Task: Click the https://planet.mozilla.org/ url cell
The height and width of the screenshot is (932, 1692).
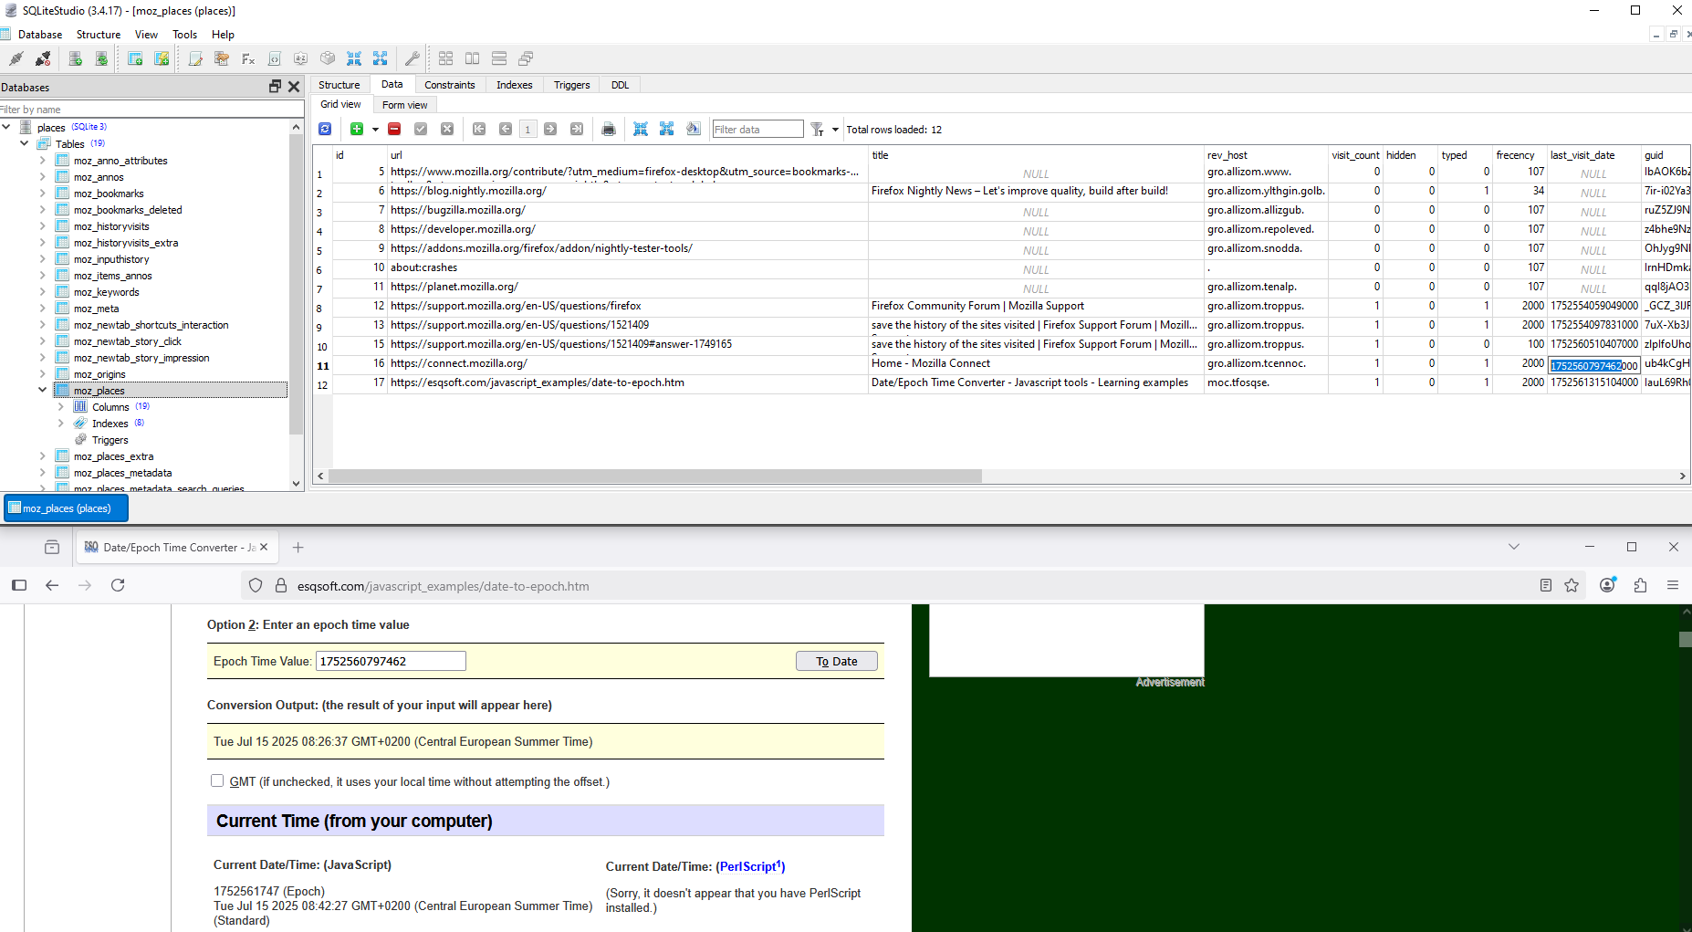Action: click(627, 287)
